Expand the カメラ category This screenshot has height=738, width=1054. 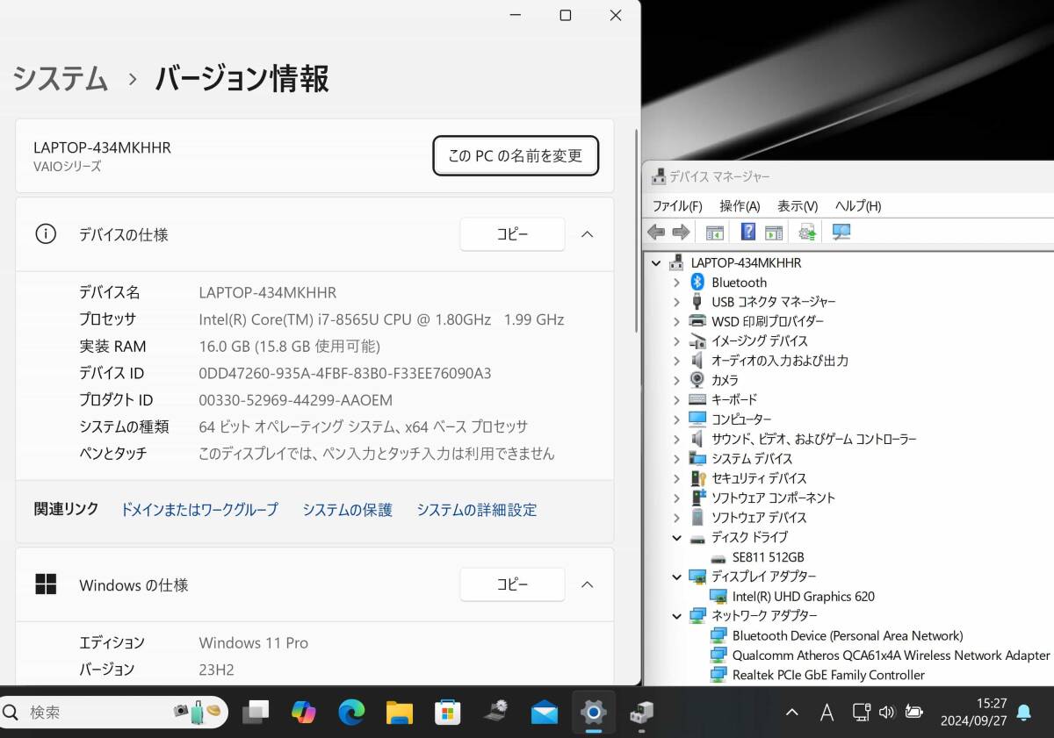click(x=676, y=380)
